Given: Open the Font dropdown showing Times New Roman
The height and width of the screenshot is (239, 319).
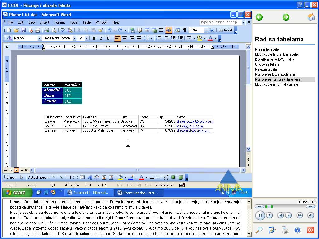Looking at the screenshot, I should tap(75, 38).
